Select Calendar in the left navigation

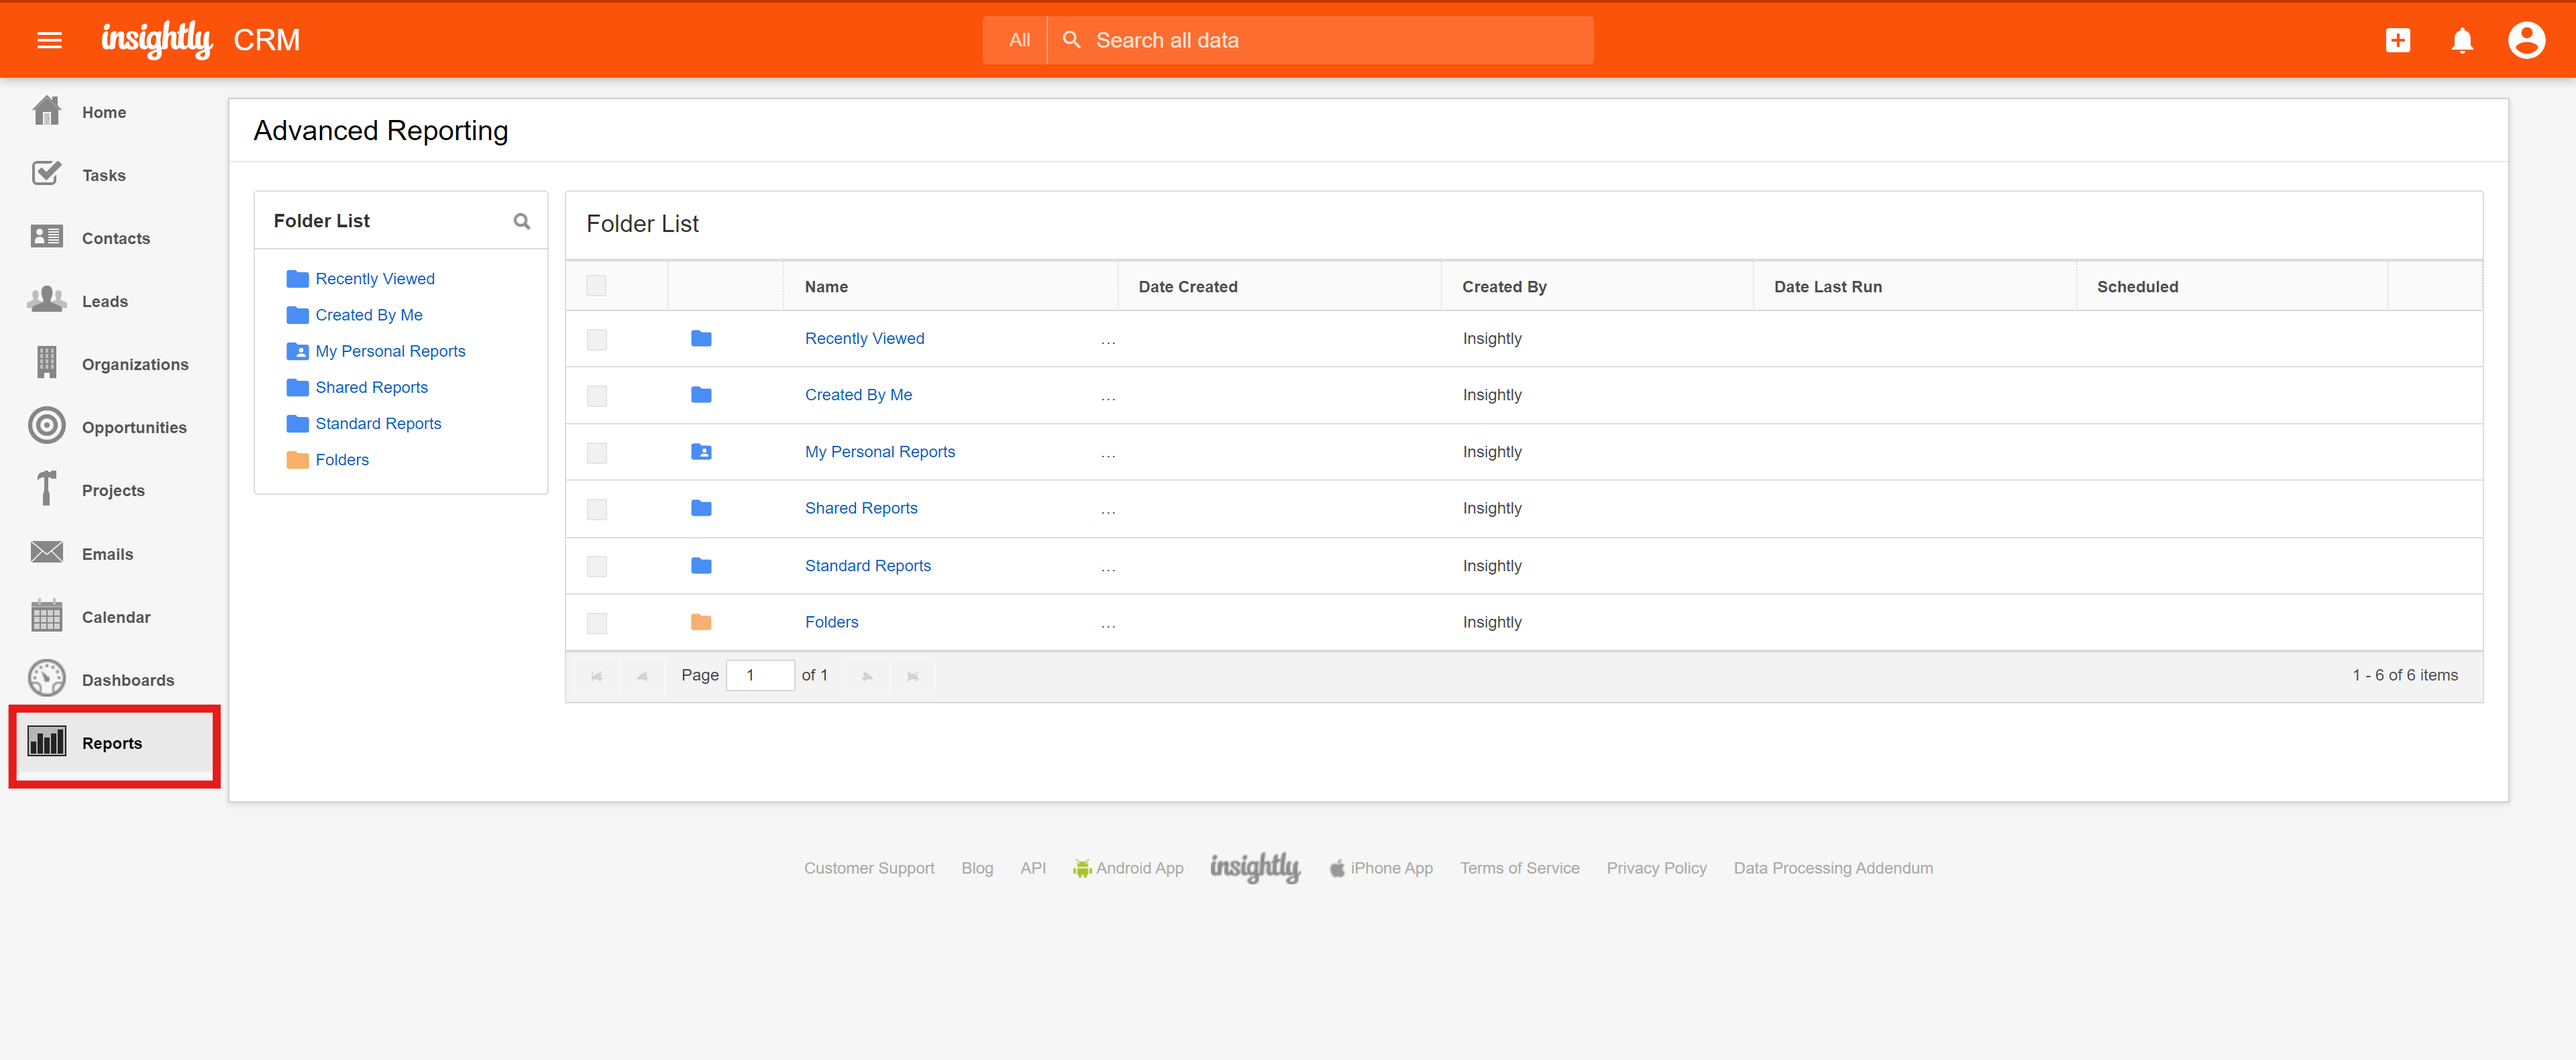tap(115, 616)
